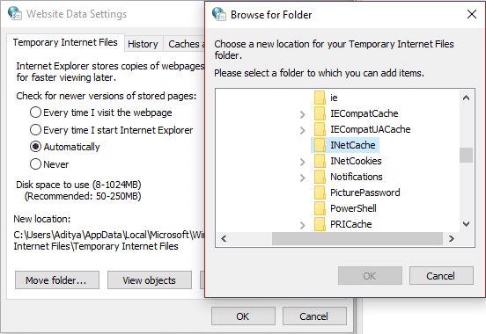Click the PowerShell folder icon

coord(320,208)
